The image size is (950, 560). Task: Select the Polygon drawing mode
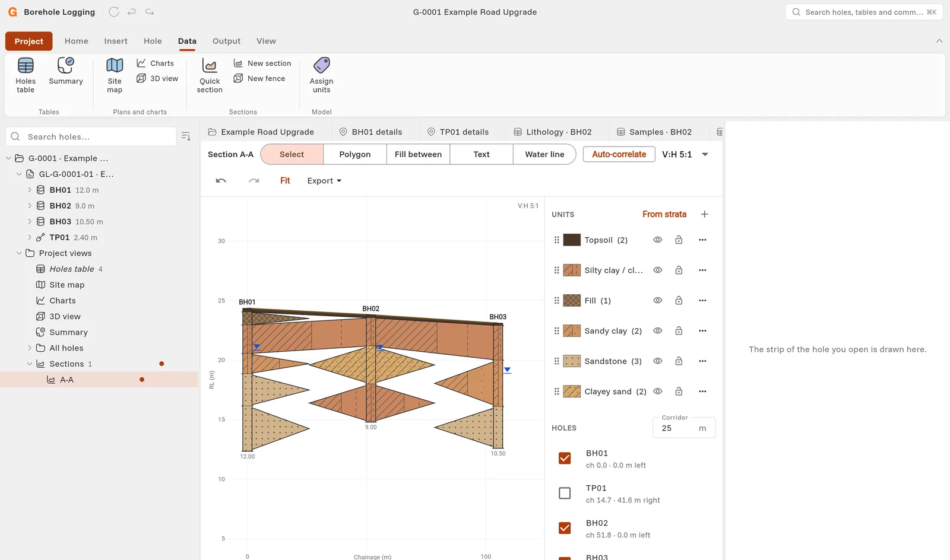[355, 154]
